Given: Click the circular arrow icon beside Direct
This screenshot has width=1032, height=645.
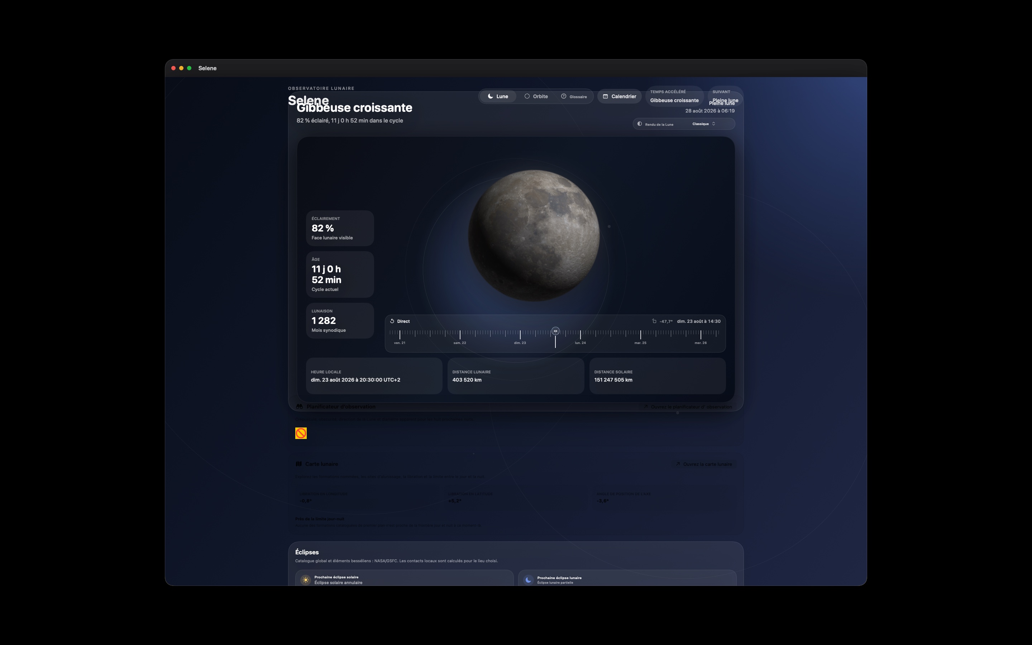Looking at the screenshot, I should click(x=392, y=321).
